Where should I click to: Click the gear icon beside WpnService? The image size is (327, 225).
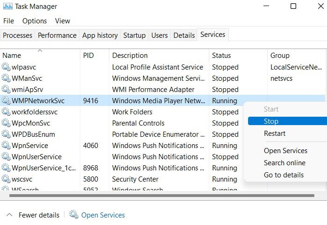click(6, 146)
